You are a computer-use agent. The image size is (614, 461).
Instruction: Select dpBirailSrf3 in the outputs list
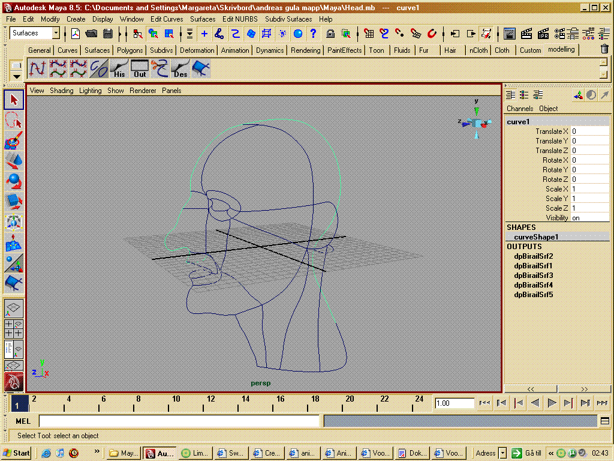[x=533, y=276]
